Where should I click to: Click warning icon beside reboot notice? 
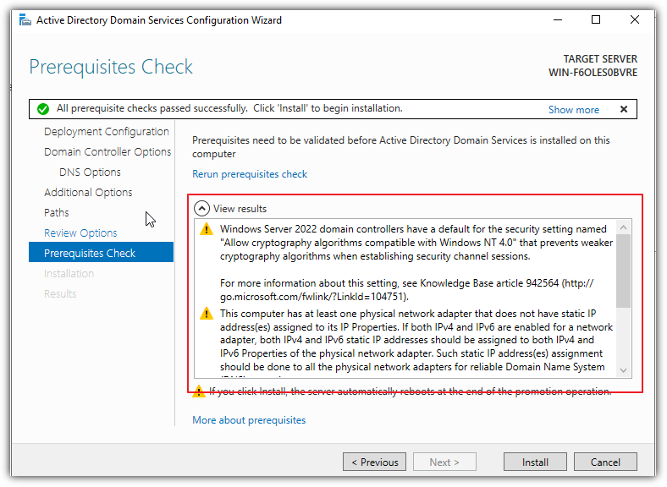coord(199,391)
